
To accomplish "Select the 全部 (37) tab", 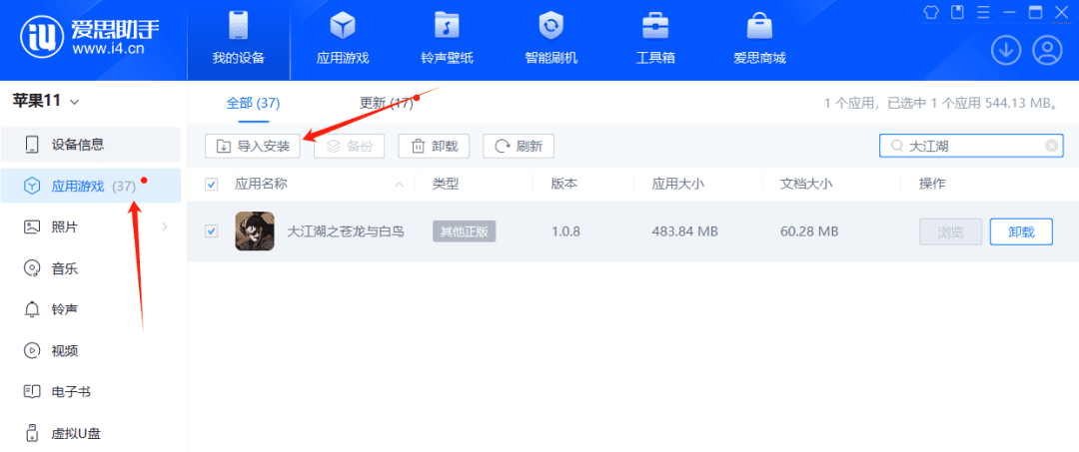I will coord(253,103).
